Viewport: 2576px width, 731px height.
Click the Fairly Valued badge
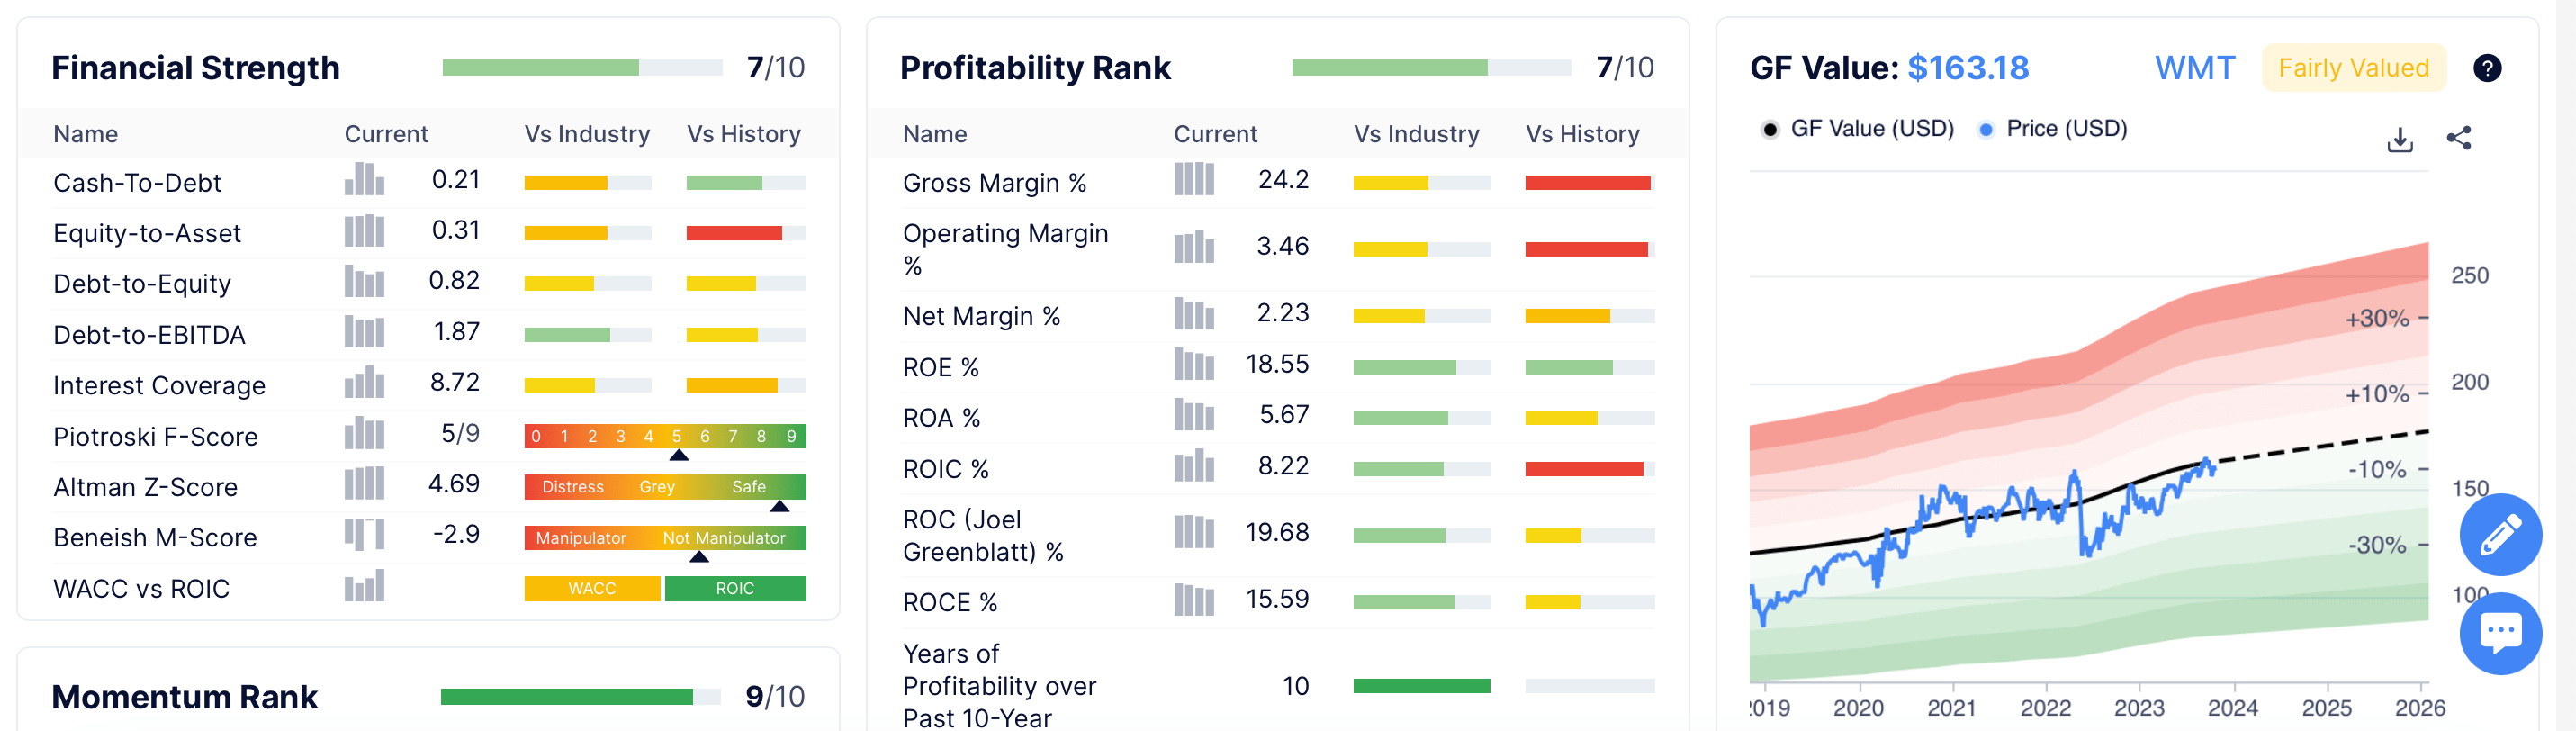[2353, 68]
